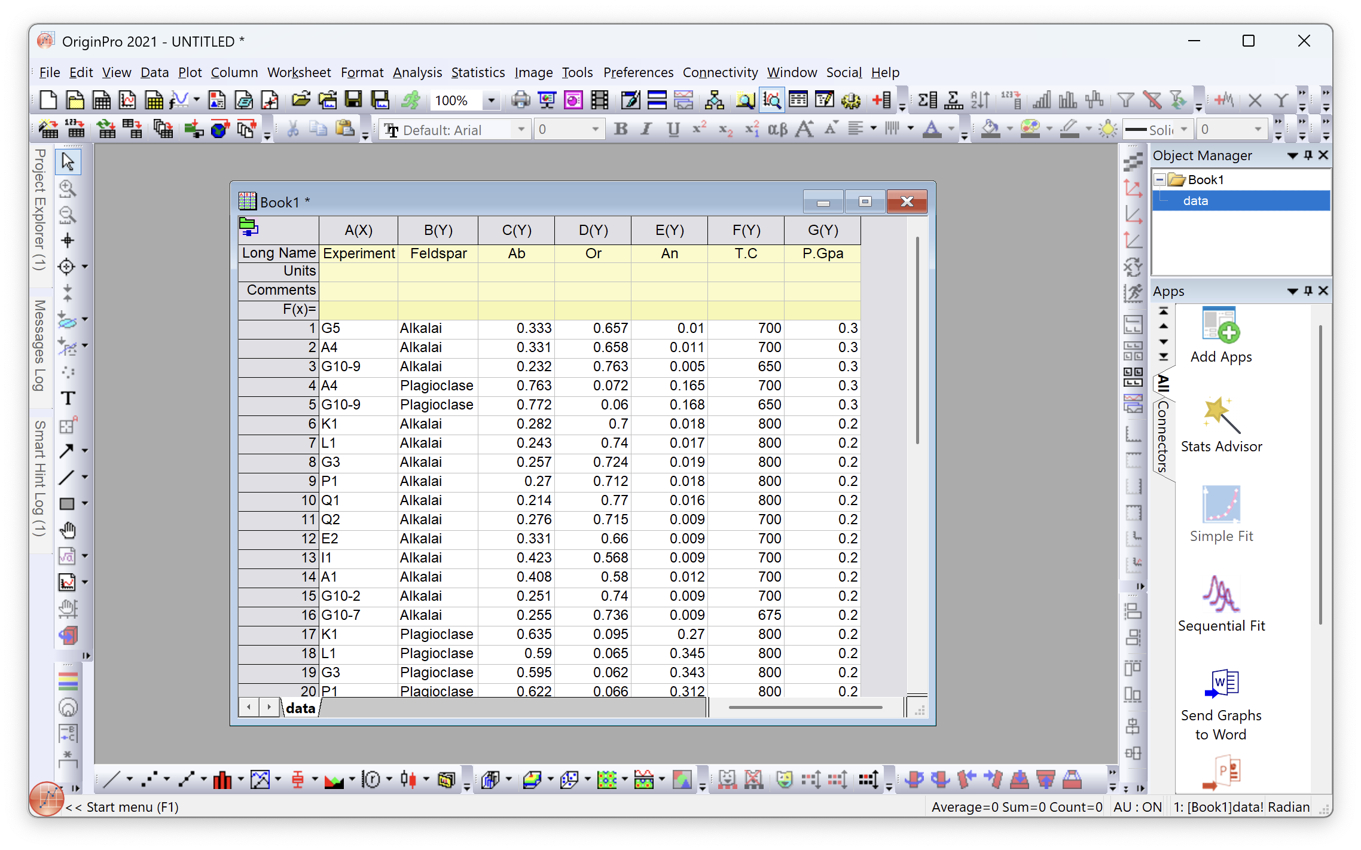
Task: Toggle Italic text formatting
Action: (646, 129)
